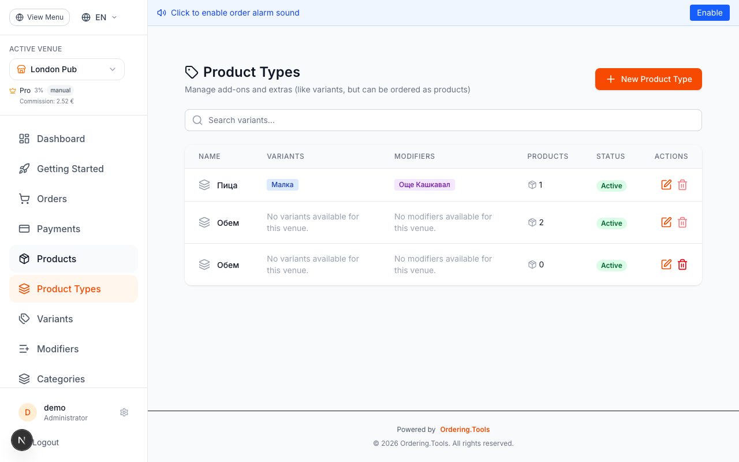This screenshot has height=462, width=739.
Task: Toggle Active status on the last Обем row
Action: coord(611,265)
